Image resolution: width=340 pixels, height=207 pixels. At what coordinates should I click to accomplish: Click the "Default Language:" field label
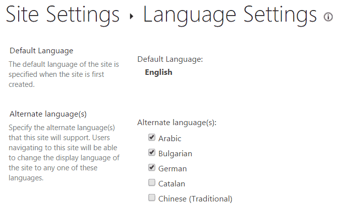170,59
